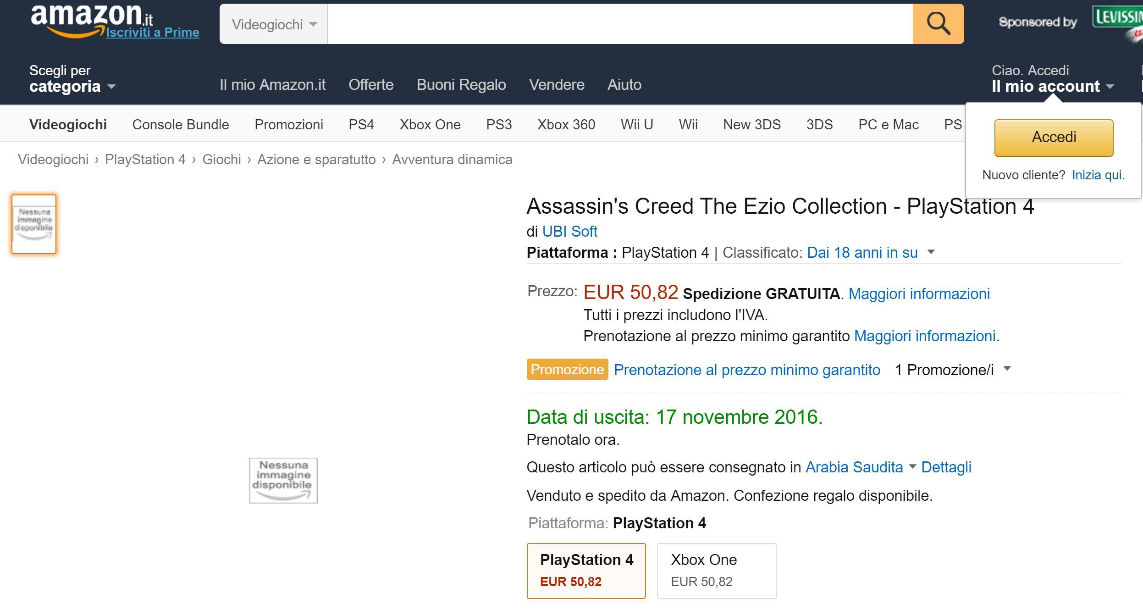
Task: Expand the 'Scegli per categoria' menu
Action: point(72,78)
